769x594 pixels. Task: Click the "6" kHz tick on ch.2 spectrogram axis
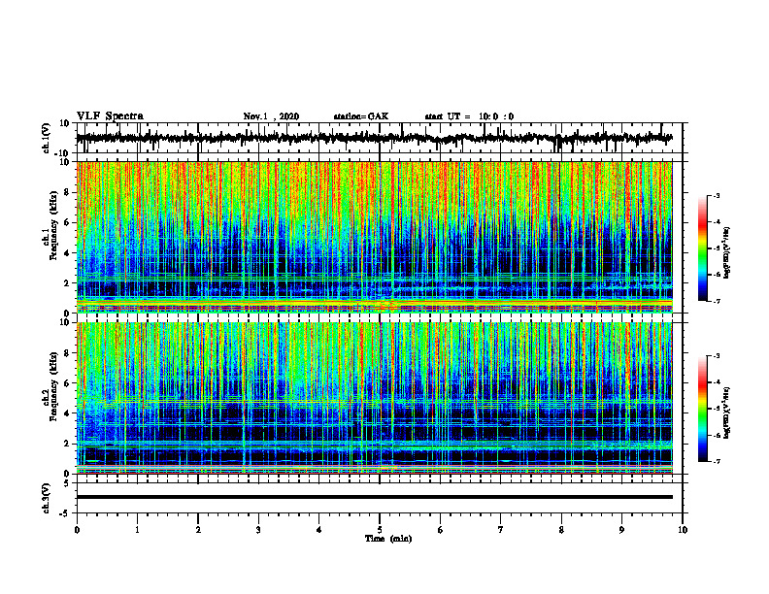coord(67,383)
